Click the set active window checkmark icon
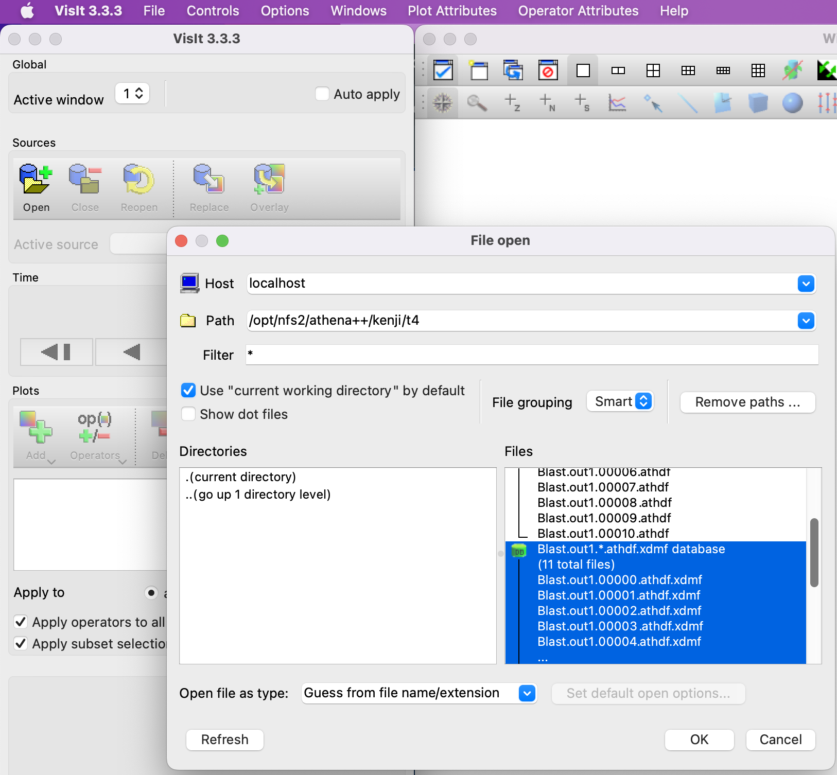The width and height of the screenshot is (837, 775). coord(443,70)
